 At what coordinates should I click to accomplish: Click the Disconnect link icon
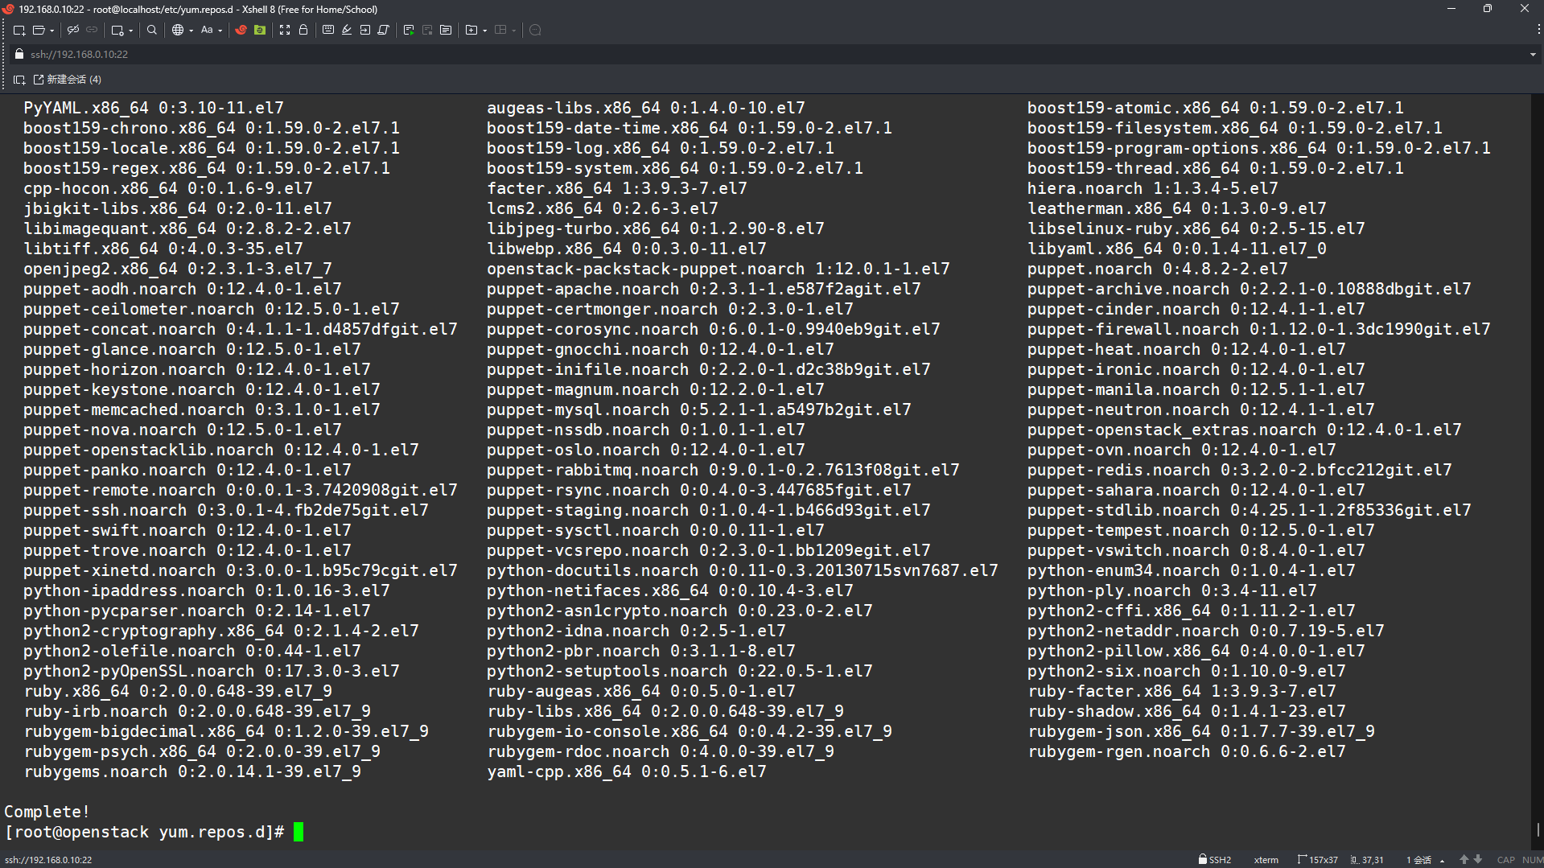click(73, 30)
